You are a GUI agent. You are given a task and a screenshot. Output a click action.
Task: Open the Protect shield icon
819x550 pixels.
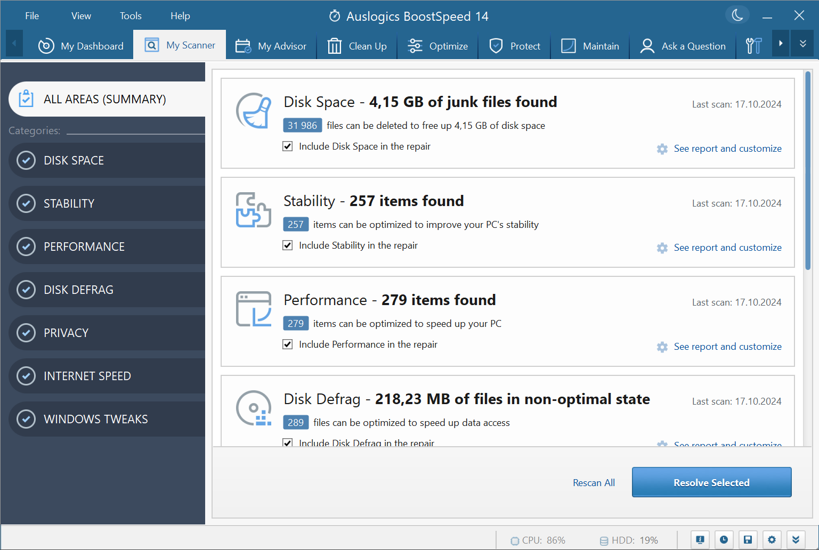pyautogui.click(x=496, y=46)
